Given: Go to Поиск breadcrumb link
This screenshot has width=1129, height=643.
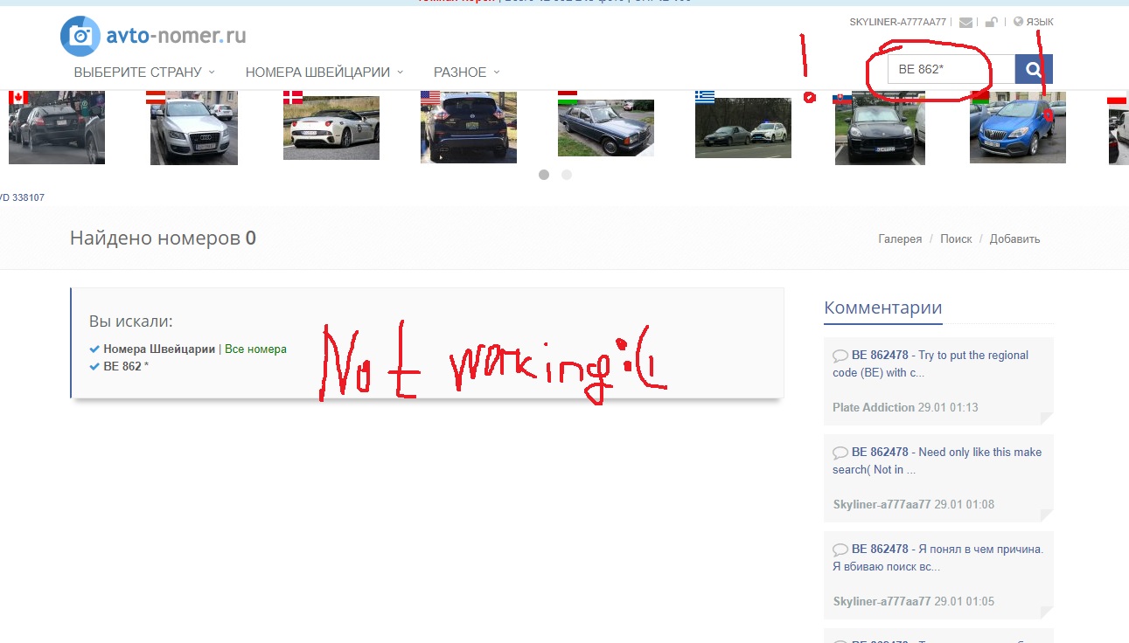Looking at the screenshot, I should pyautogui.click(x=956, y=239).
